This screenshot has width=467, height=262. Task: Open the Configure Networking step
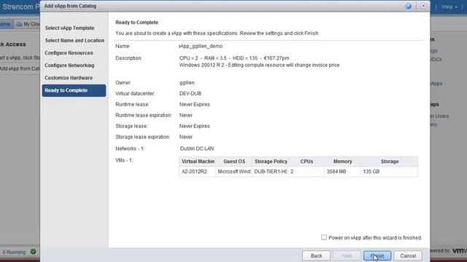(69, 65)
